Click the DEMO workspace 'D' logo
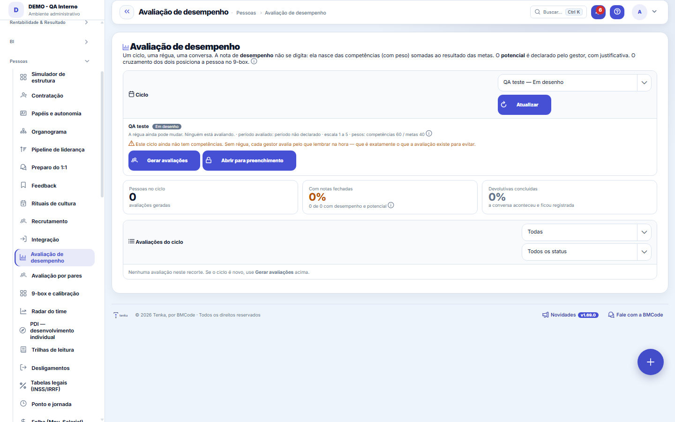Screen dimensions: 675x422 pyautogui.click(x=16, y=9)
